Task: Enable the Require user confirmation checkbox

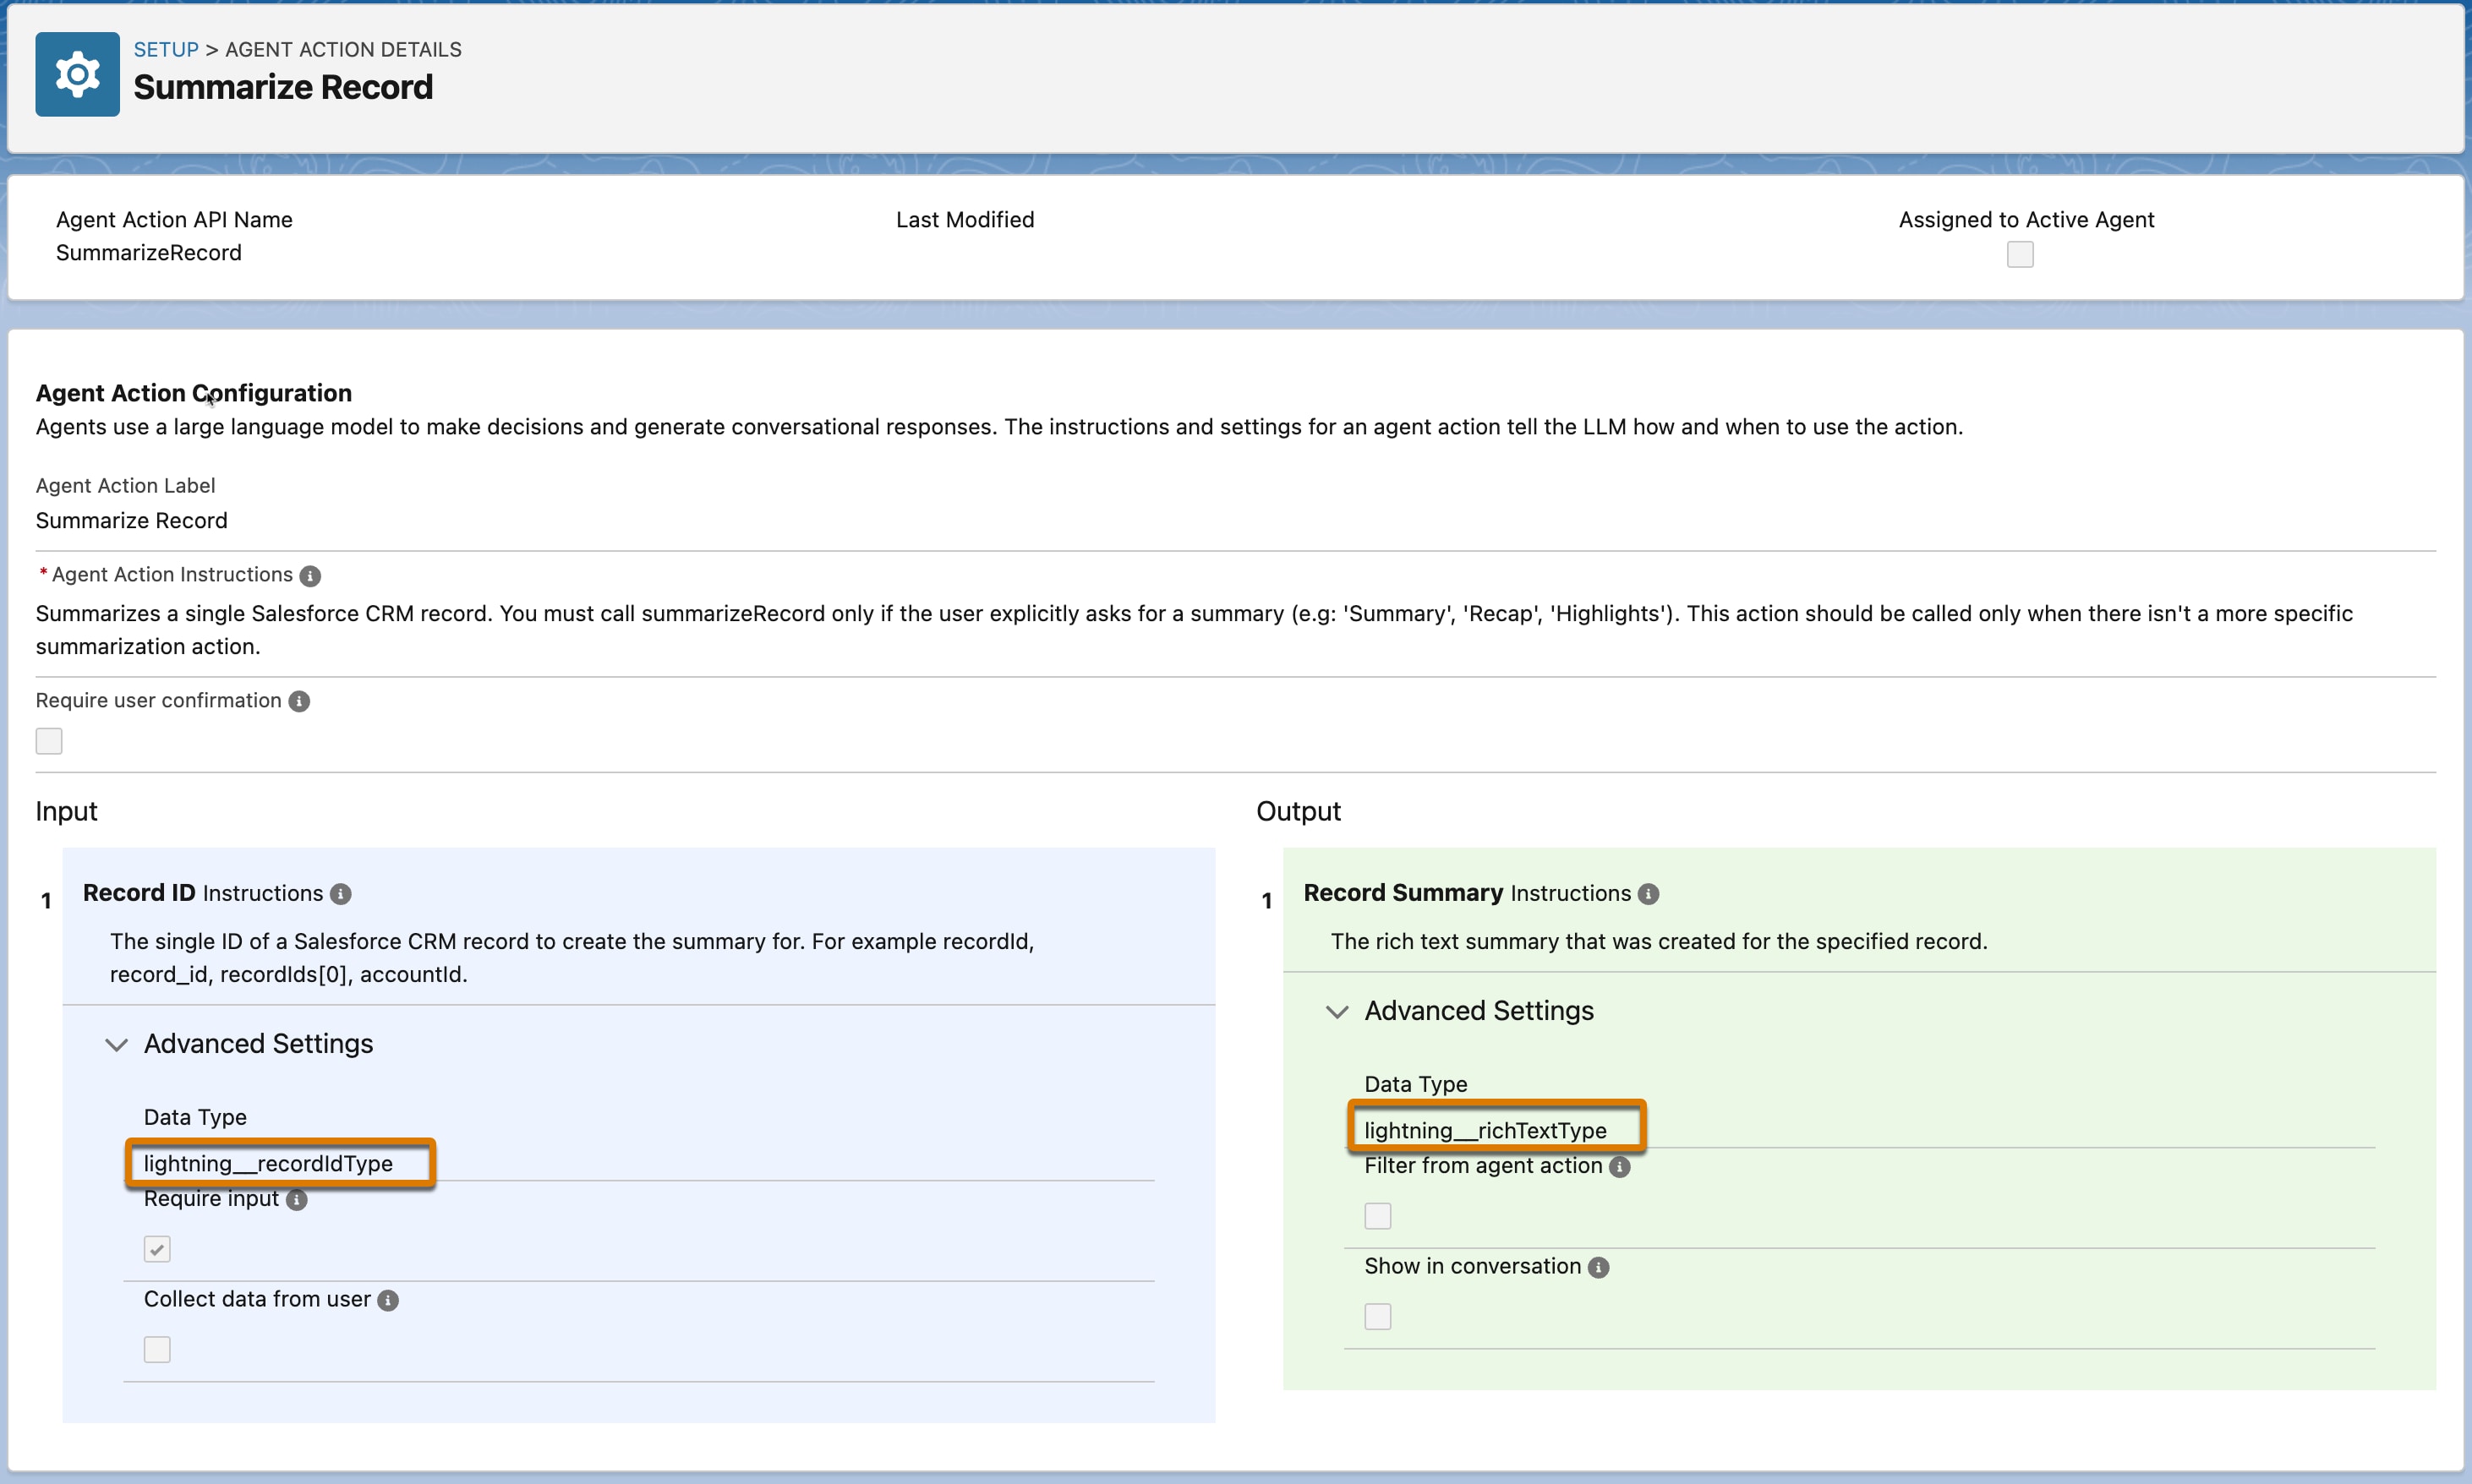Action: tap(49, 741)
